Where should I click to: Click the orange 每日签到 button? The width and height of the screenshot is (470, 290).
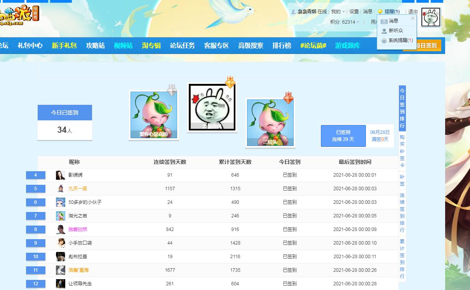tap(429, 45)
